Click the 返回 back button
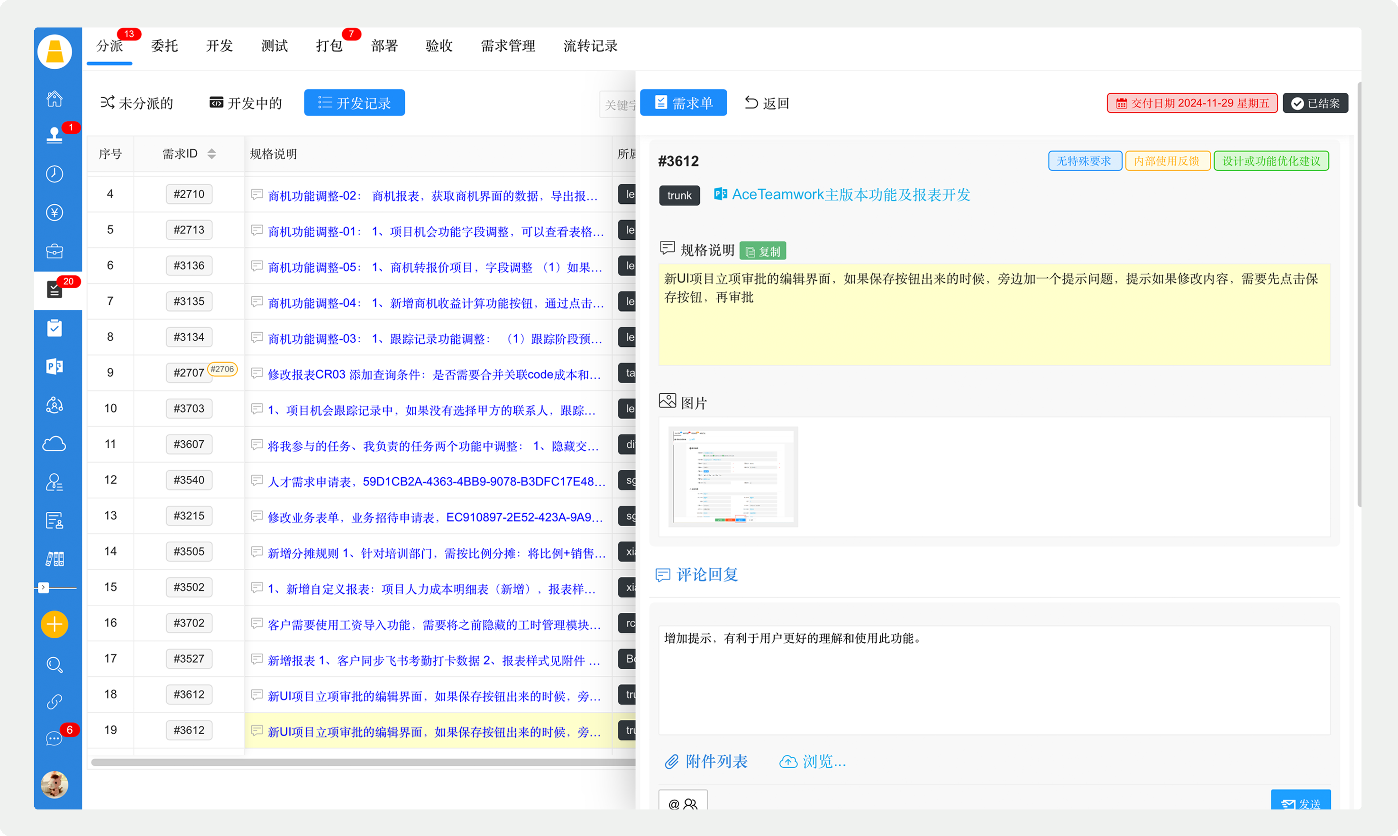 767,103
